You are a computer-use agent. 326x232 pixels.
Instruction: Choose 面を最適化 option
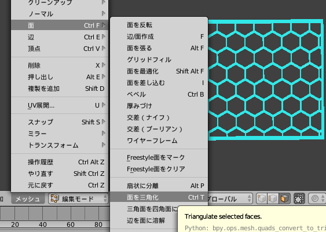pos(159,71)
